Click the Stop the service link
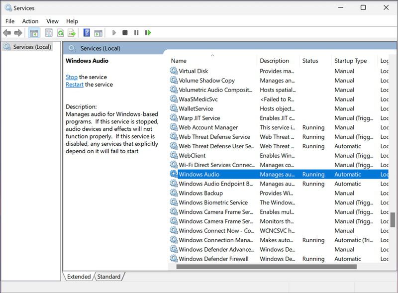Image resolution: width=398 pixels, height=293 pixels. click(72, 77)
